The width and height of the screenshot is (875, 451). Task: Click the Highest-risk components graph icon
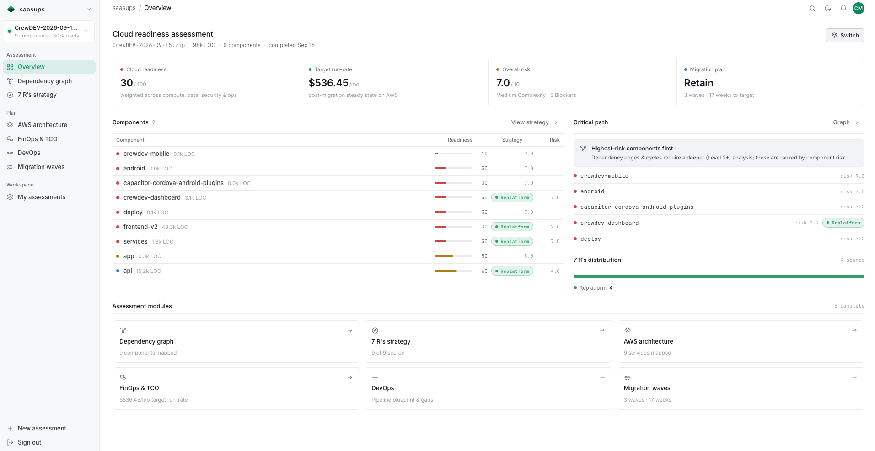tap(583, 149)
